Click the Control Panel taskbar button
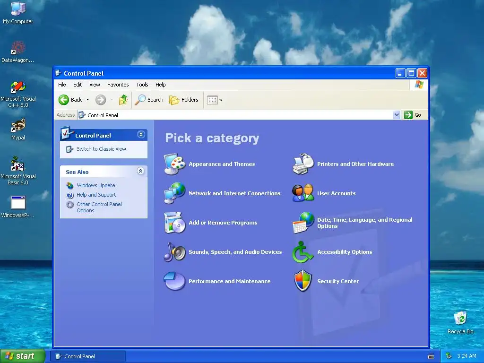 tap(88, 356)
